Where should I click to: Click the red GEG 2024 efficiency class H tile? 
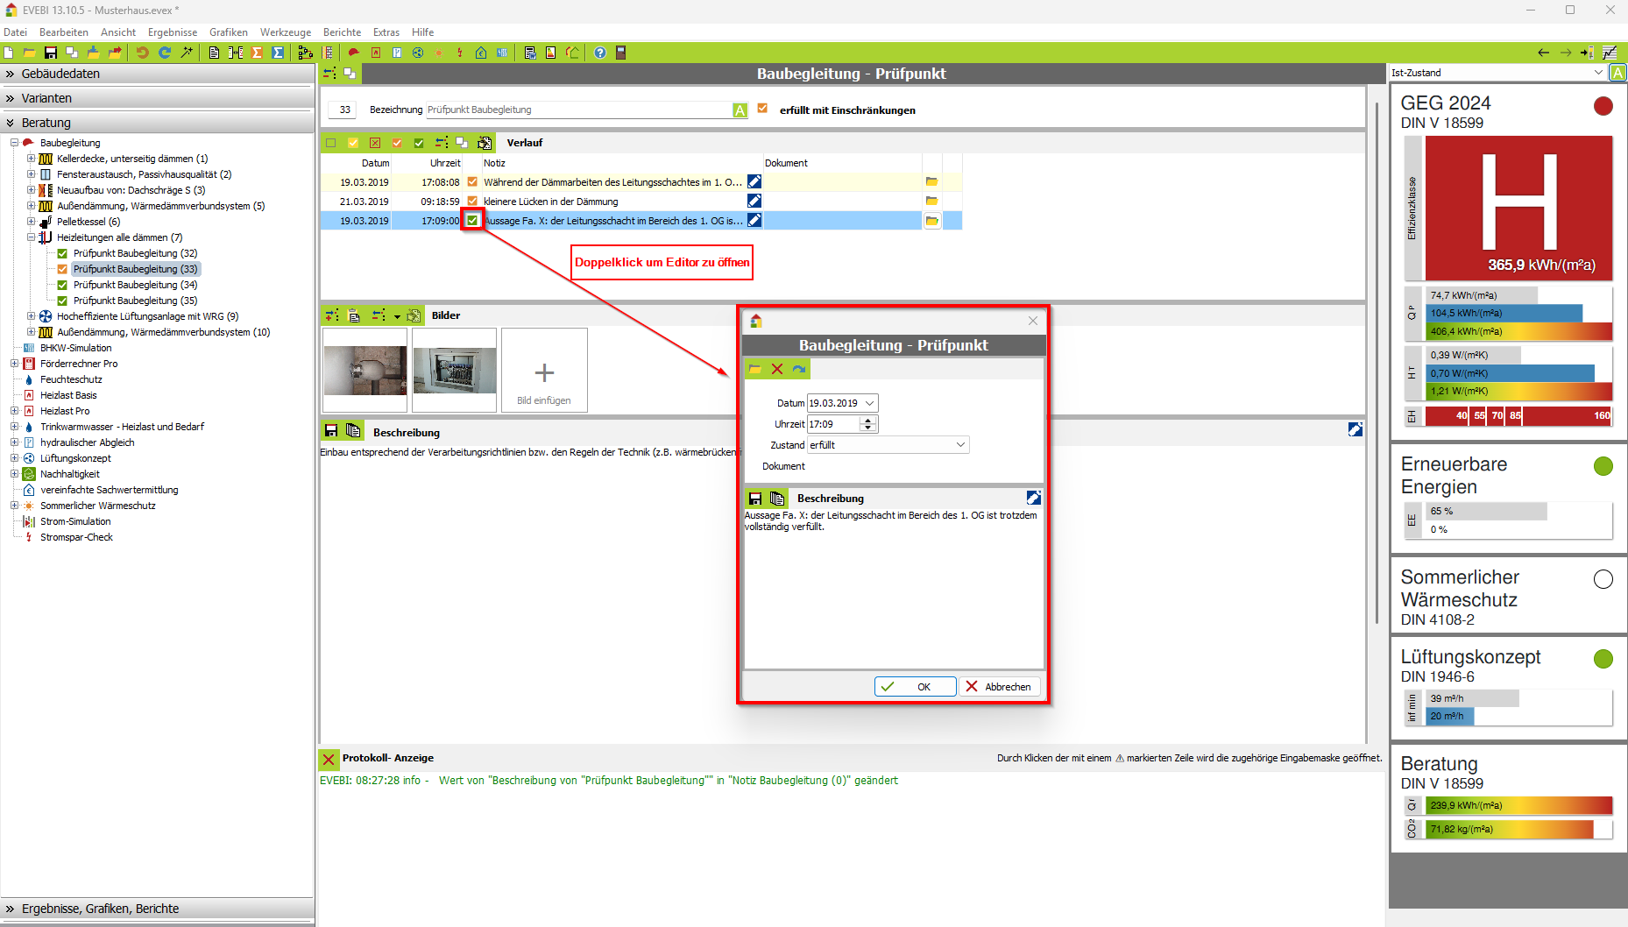coord(1518,208)
